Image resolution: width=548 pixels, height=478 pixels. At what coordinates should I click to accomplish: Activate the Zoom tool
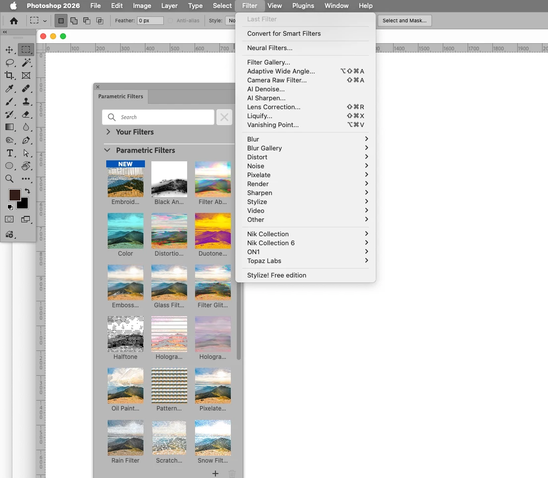tap(9, 179)
